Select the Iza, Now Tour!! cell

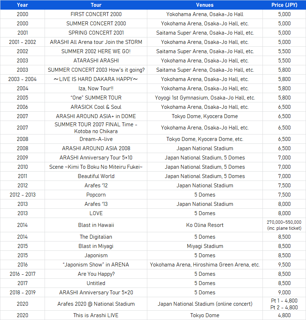pyautogui.click(x=96, y=88)
